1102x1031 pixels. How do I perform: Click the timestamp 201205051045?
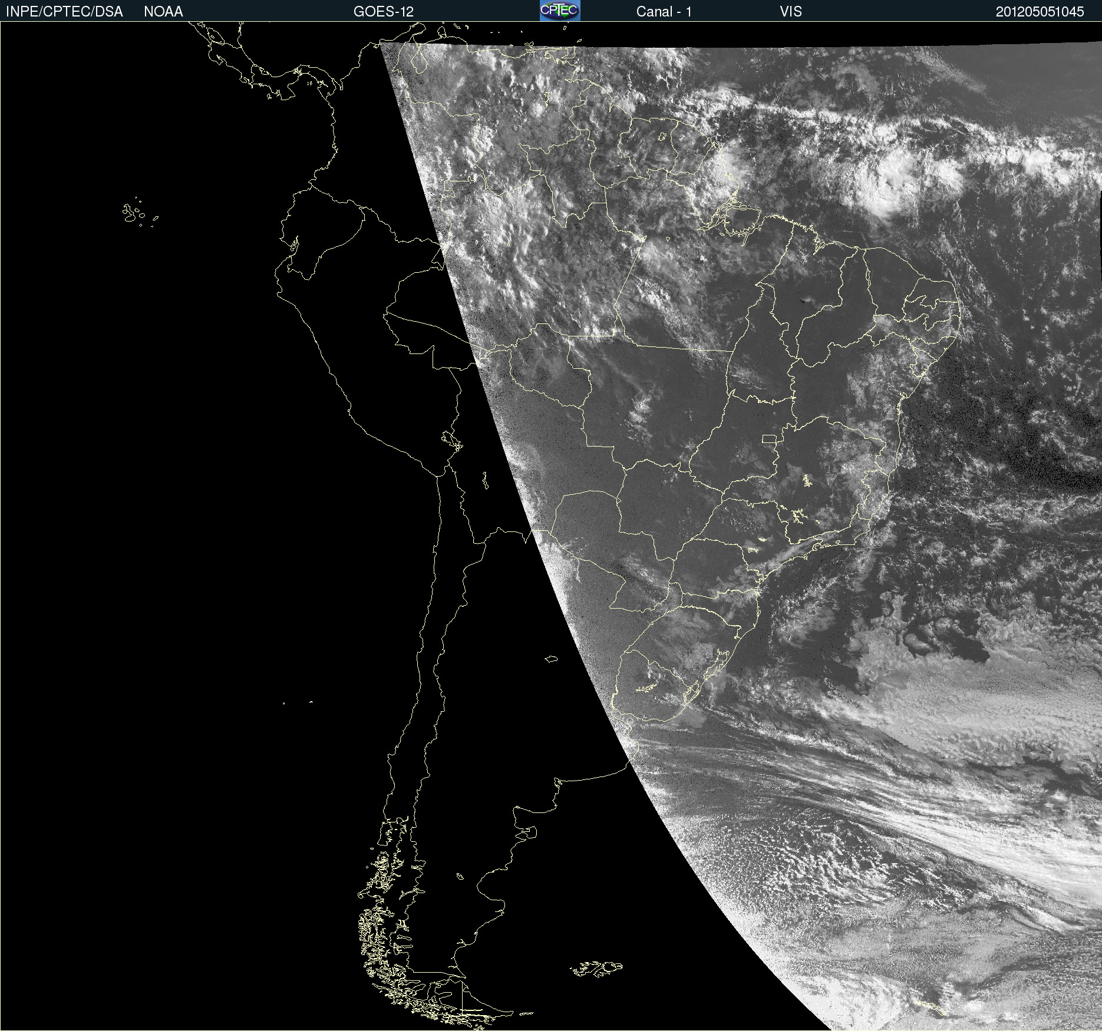pyautogui.click(x=1040, y=12)
